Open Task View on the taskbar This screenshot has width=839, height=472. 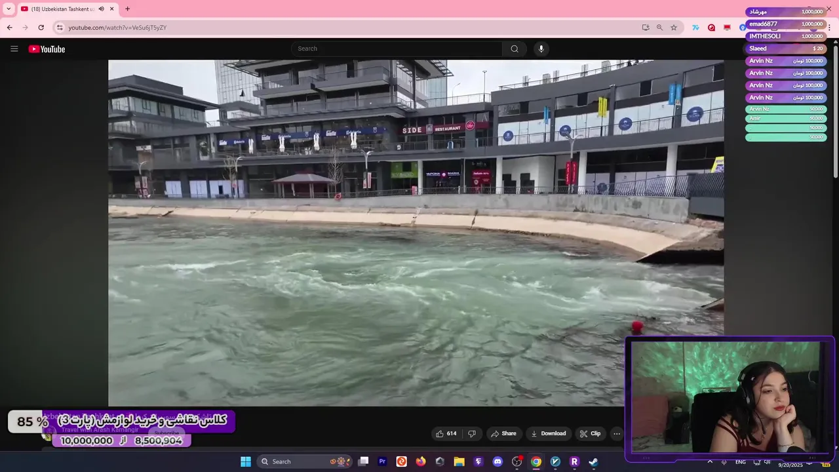[x=364, y=462]
